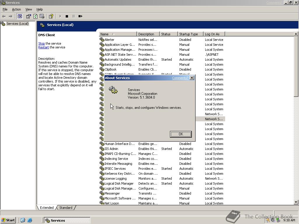299x224 pixels.
Task: Open the Help menu
Action: pos(39,9)
